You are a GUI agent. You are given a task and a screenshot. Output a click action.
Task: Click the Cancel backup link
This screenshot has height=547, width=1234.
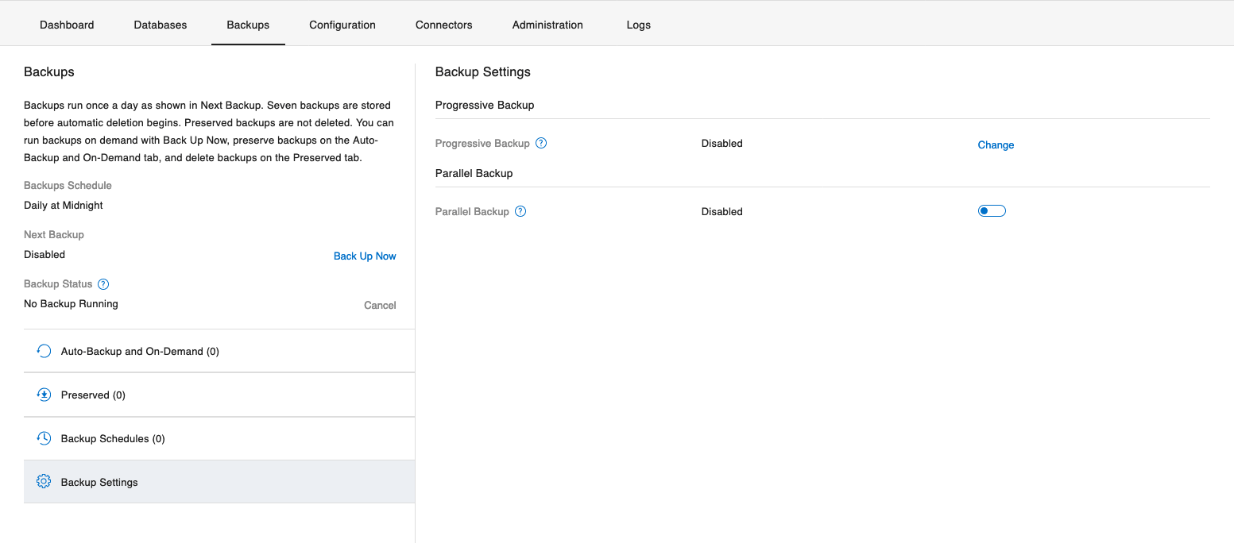380,305
